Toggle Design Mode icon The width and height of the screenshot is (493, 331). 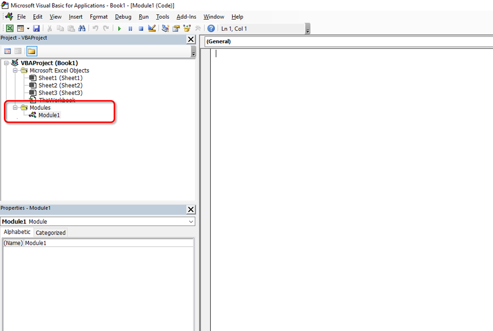point(152,28)
